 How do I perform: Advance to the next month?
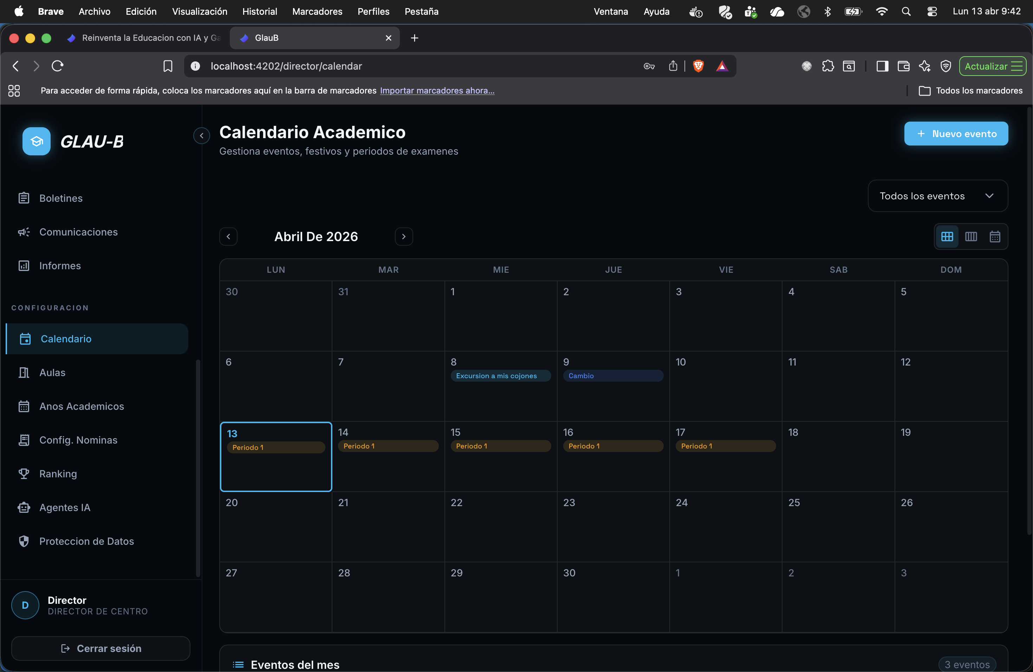[404, 236]
